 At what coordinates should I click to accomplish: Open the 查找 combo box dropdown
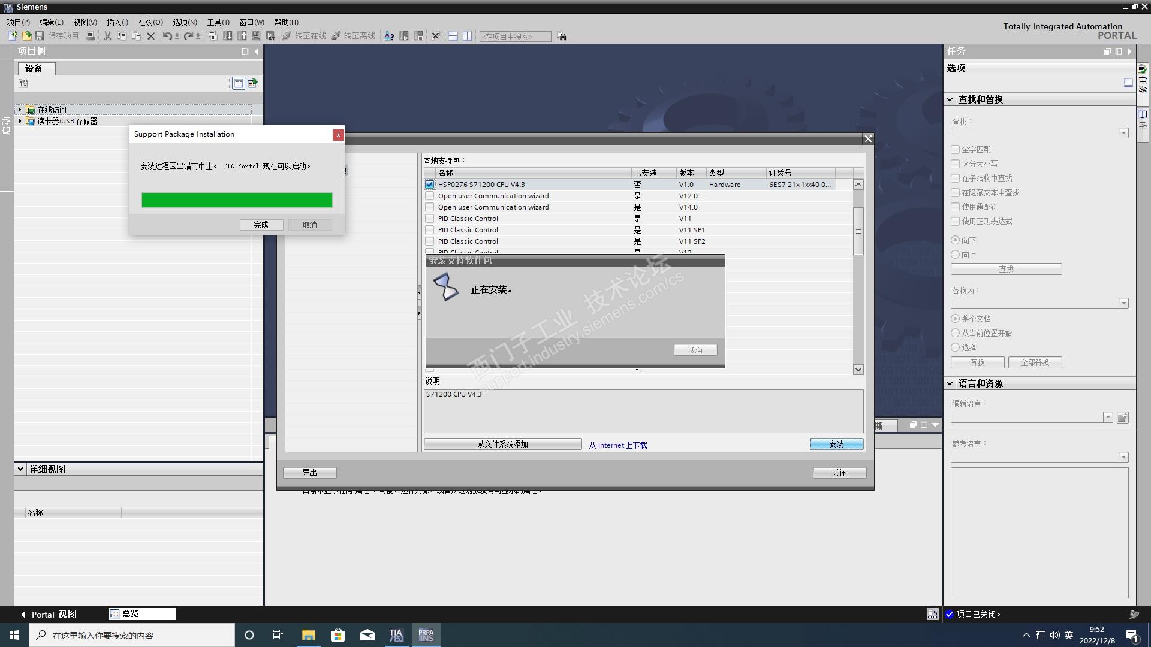point(1123,133)
